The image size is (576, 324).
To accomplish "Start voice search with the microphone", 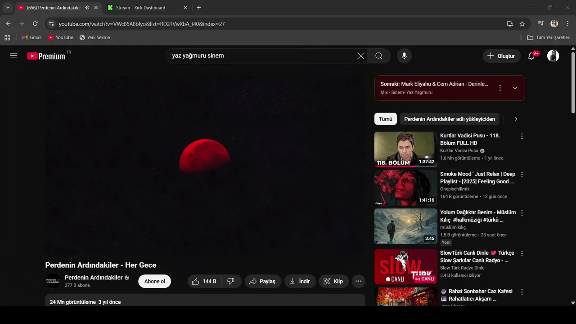I will (x=405, y=56).
